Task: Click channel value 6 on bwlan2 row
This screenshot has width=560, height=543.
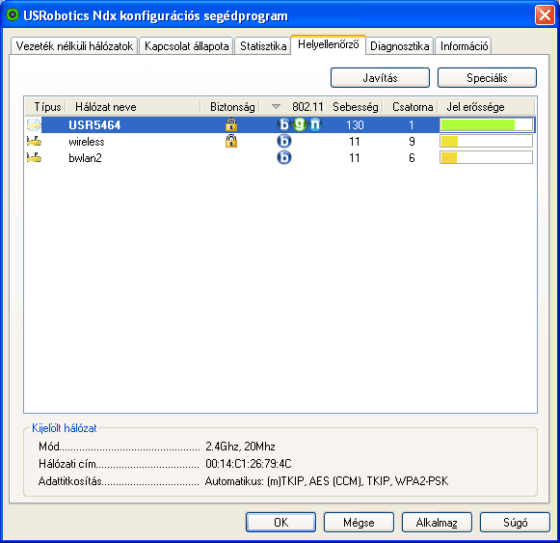Action: 412,157
